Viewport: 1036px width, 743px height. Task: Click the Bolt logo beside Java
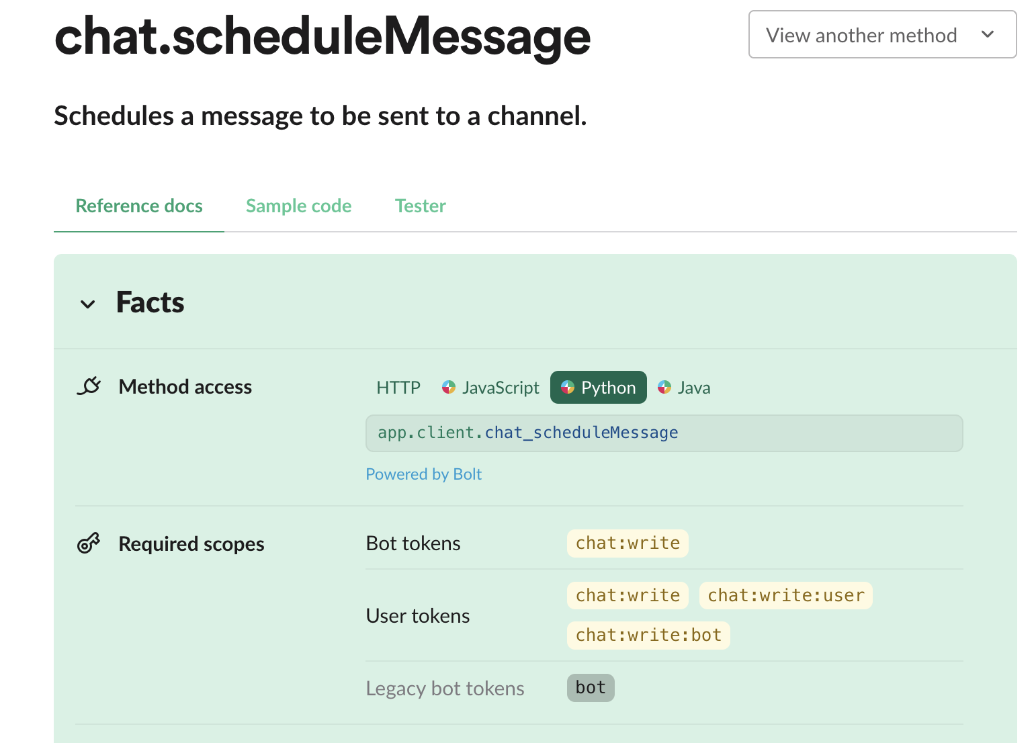[x=664, y=388]
